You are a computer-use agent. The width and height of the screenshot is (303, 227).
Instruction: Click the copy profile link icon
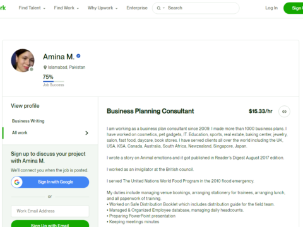coord(284,112)
